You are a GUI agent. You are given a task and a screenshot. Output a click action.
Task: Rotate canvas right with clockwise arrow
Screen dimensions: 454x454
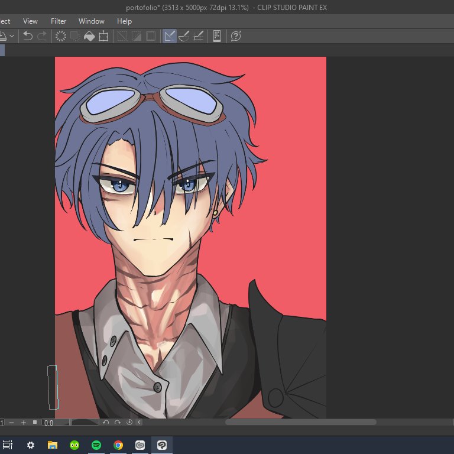click(x=117, y=423)
